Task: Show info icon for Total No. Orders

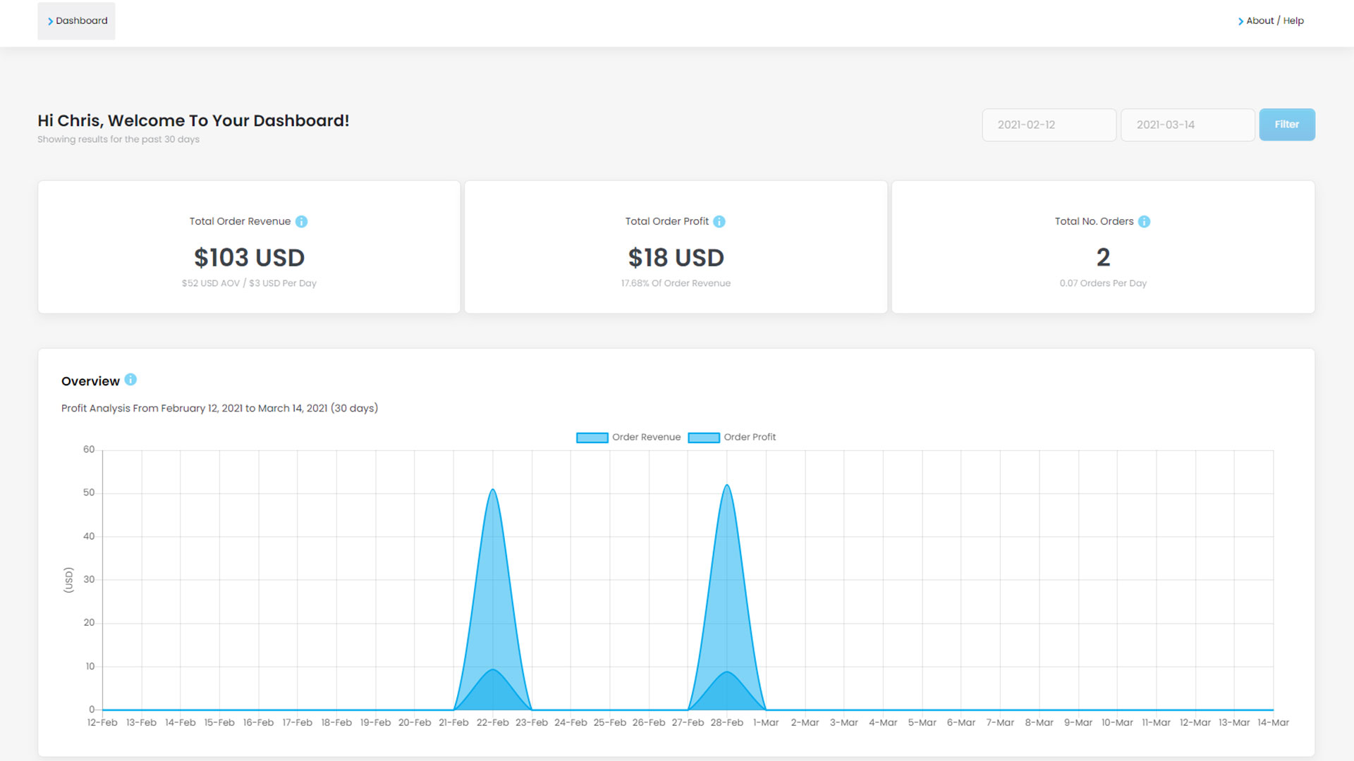Action: point(1144,222)
